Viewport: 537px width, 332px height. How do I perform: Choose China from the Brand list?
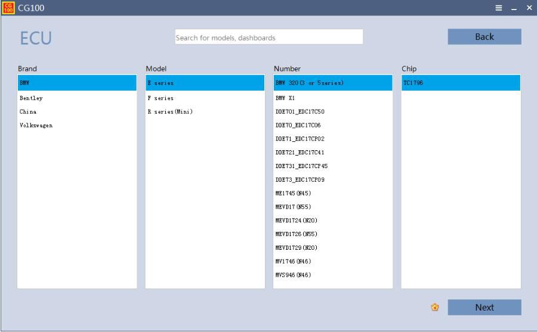coord(27,111)
